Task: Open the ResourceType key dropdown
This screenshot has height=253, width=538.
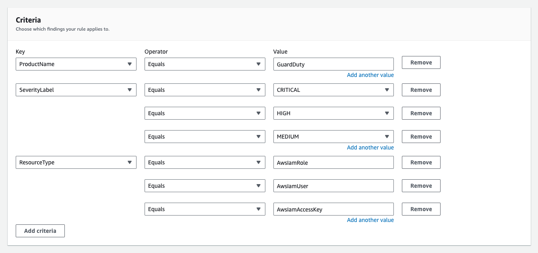Action: click(x=76, y=162)
